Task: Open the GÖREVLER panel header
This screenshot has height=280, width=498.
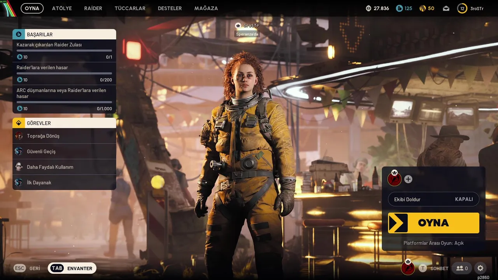Action: click(x=64, y=123)
